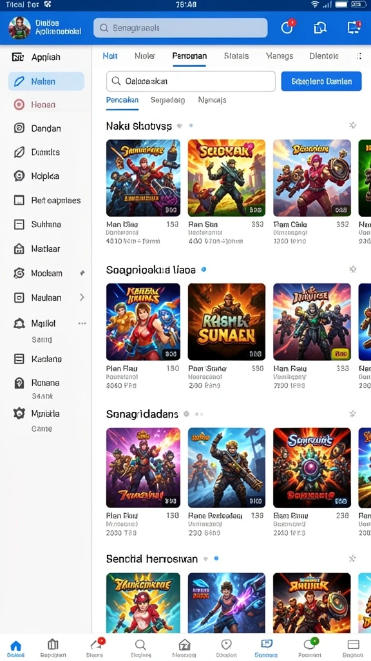Screen dimensions: 371x661
Task: Open the green-badged chat bottom tab
Action: pyautogui.click(x=310, y=648)
